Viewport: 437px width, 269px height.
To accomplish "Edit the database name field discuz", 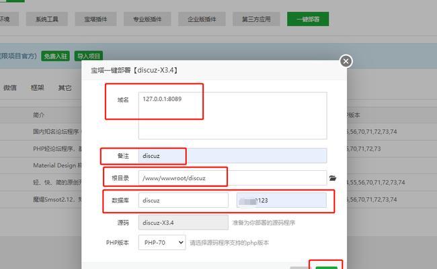I will point(183,200).
